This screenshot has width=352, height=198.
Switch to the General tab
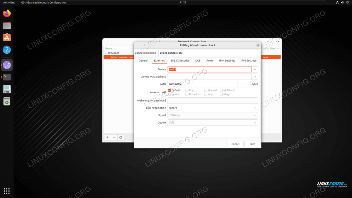(143, 61)
